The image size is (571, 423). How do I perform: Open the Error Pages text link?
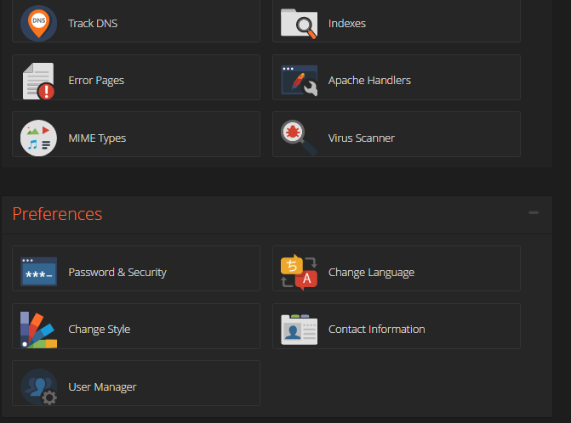coord(96,81)
